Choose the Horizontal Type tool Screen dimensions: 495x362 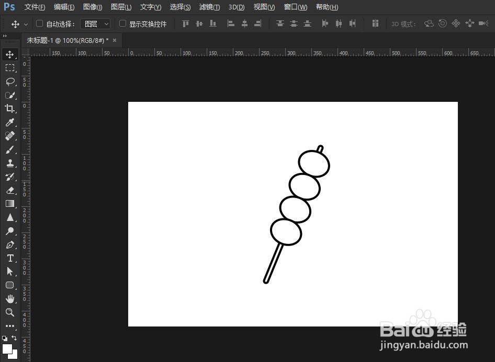tap(10, 259)
